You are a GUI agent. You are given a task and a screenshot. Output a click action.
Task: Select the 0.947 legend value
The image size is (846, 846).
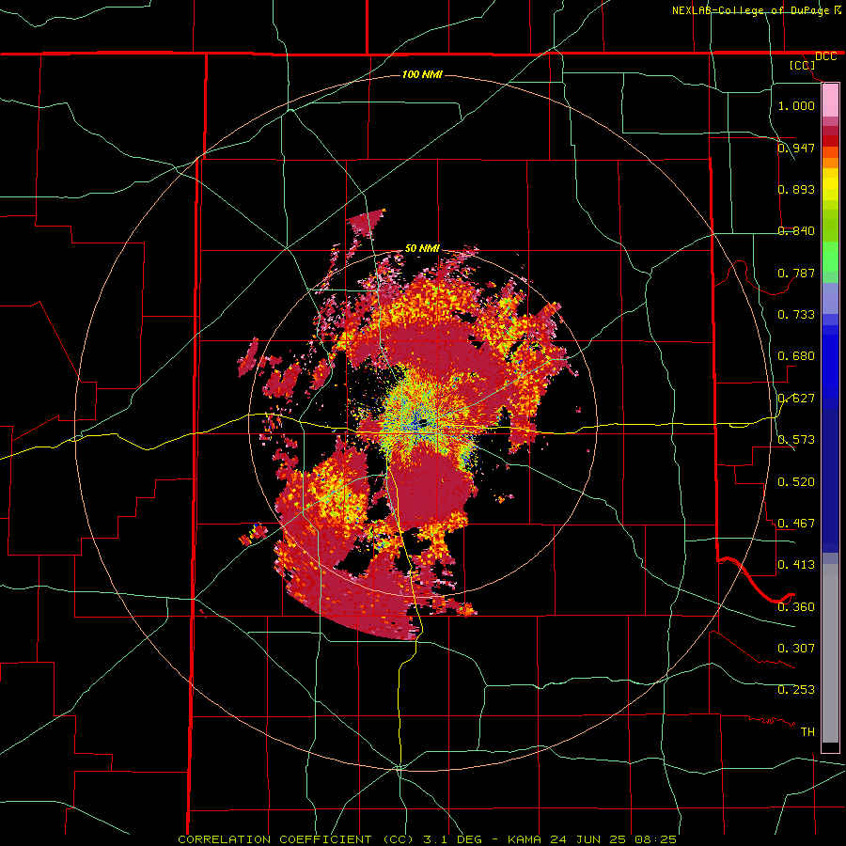(796, 148)
